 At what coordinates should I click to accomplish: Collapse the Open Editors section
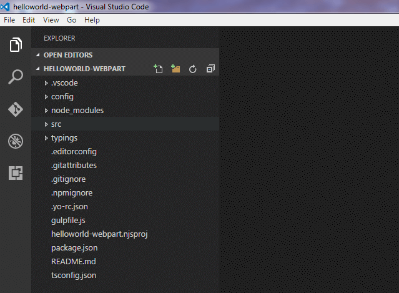tap(38, 55)
